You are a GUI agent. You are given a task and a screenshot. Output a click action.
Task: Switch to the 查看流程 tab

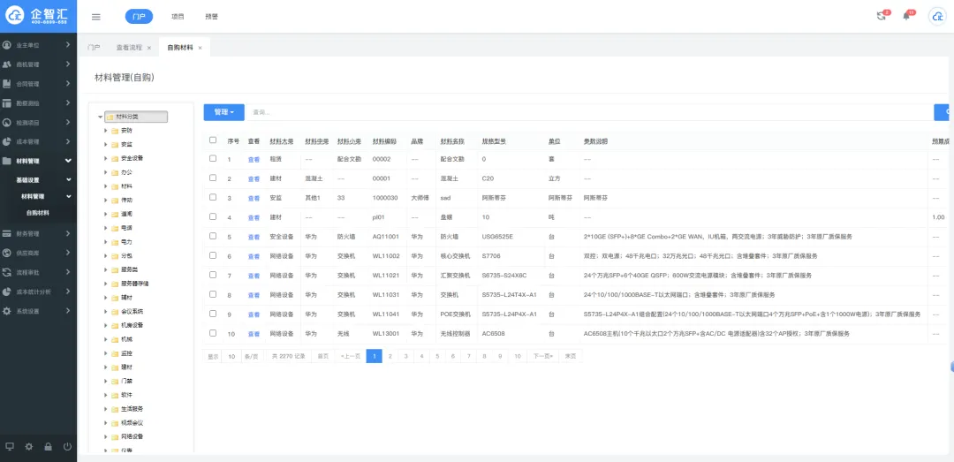[x=128, y=48]
